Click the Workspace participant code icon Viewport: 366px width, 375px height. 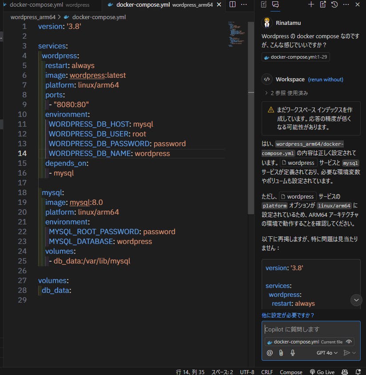[x=267, y=79]
